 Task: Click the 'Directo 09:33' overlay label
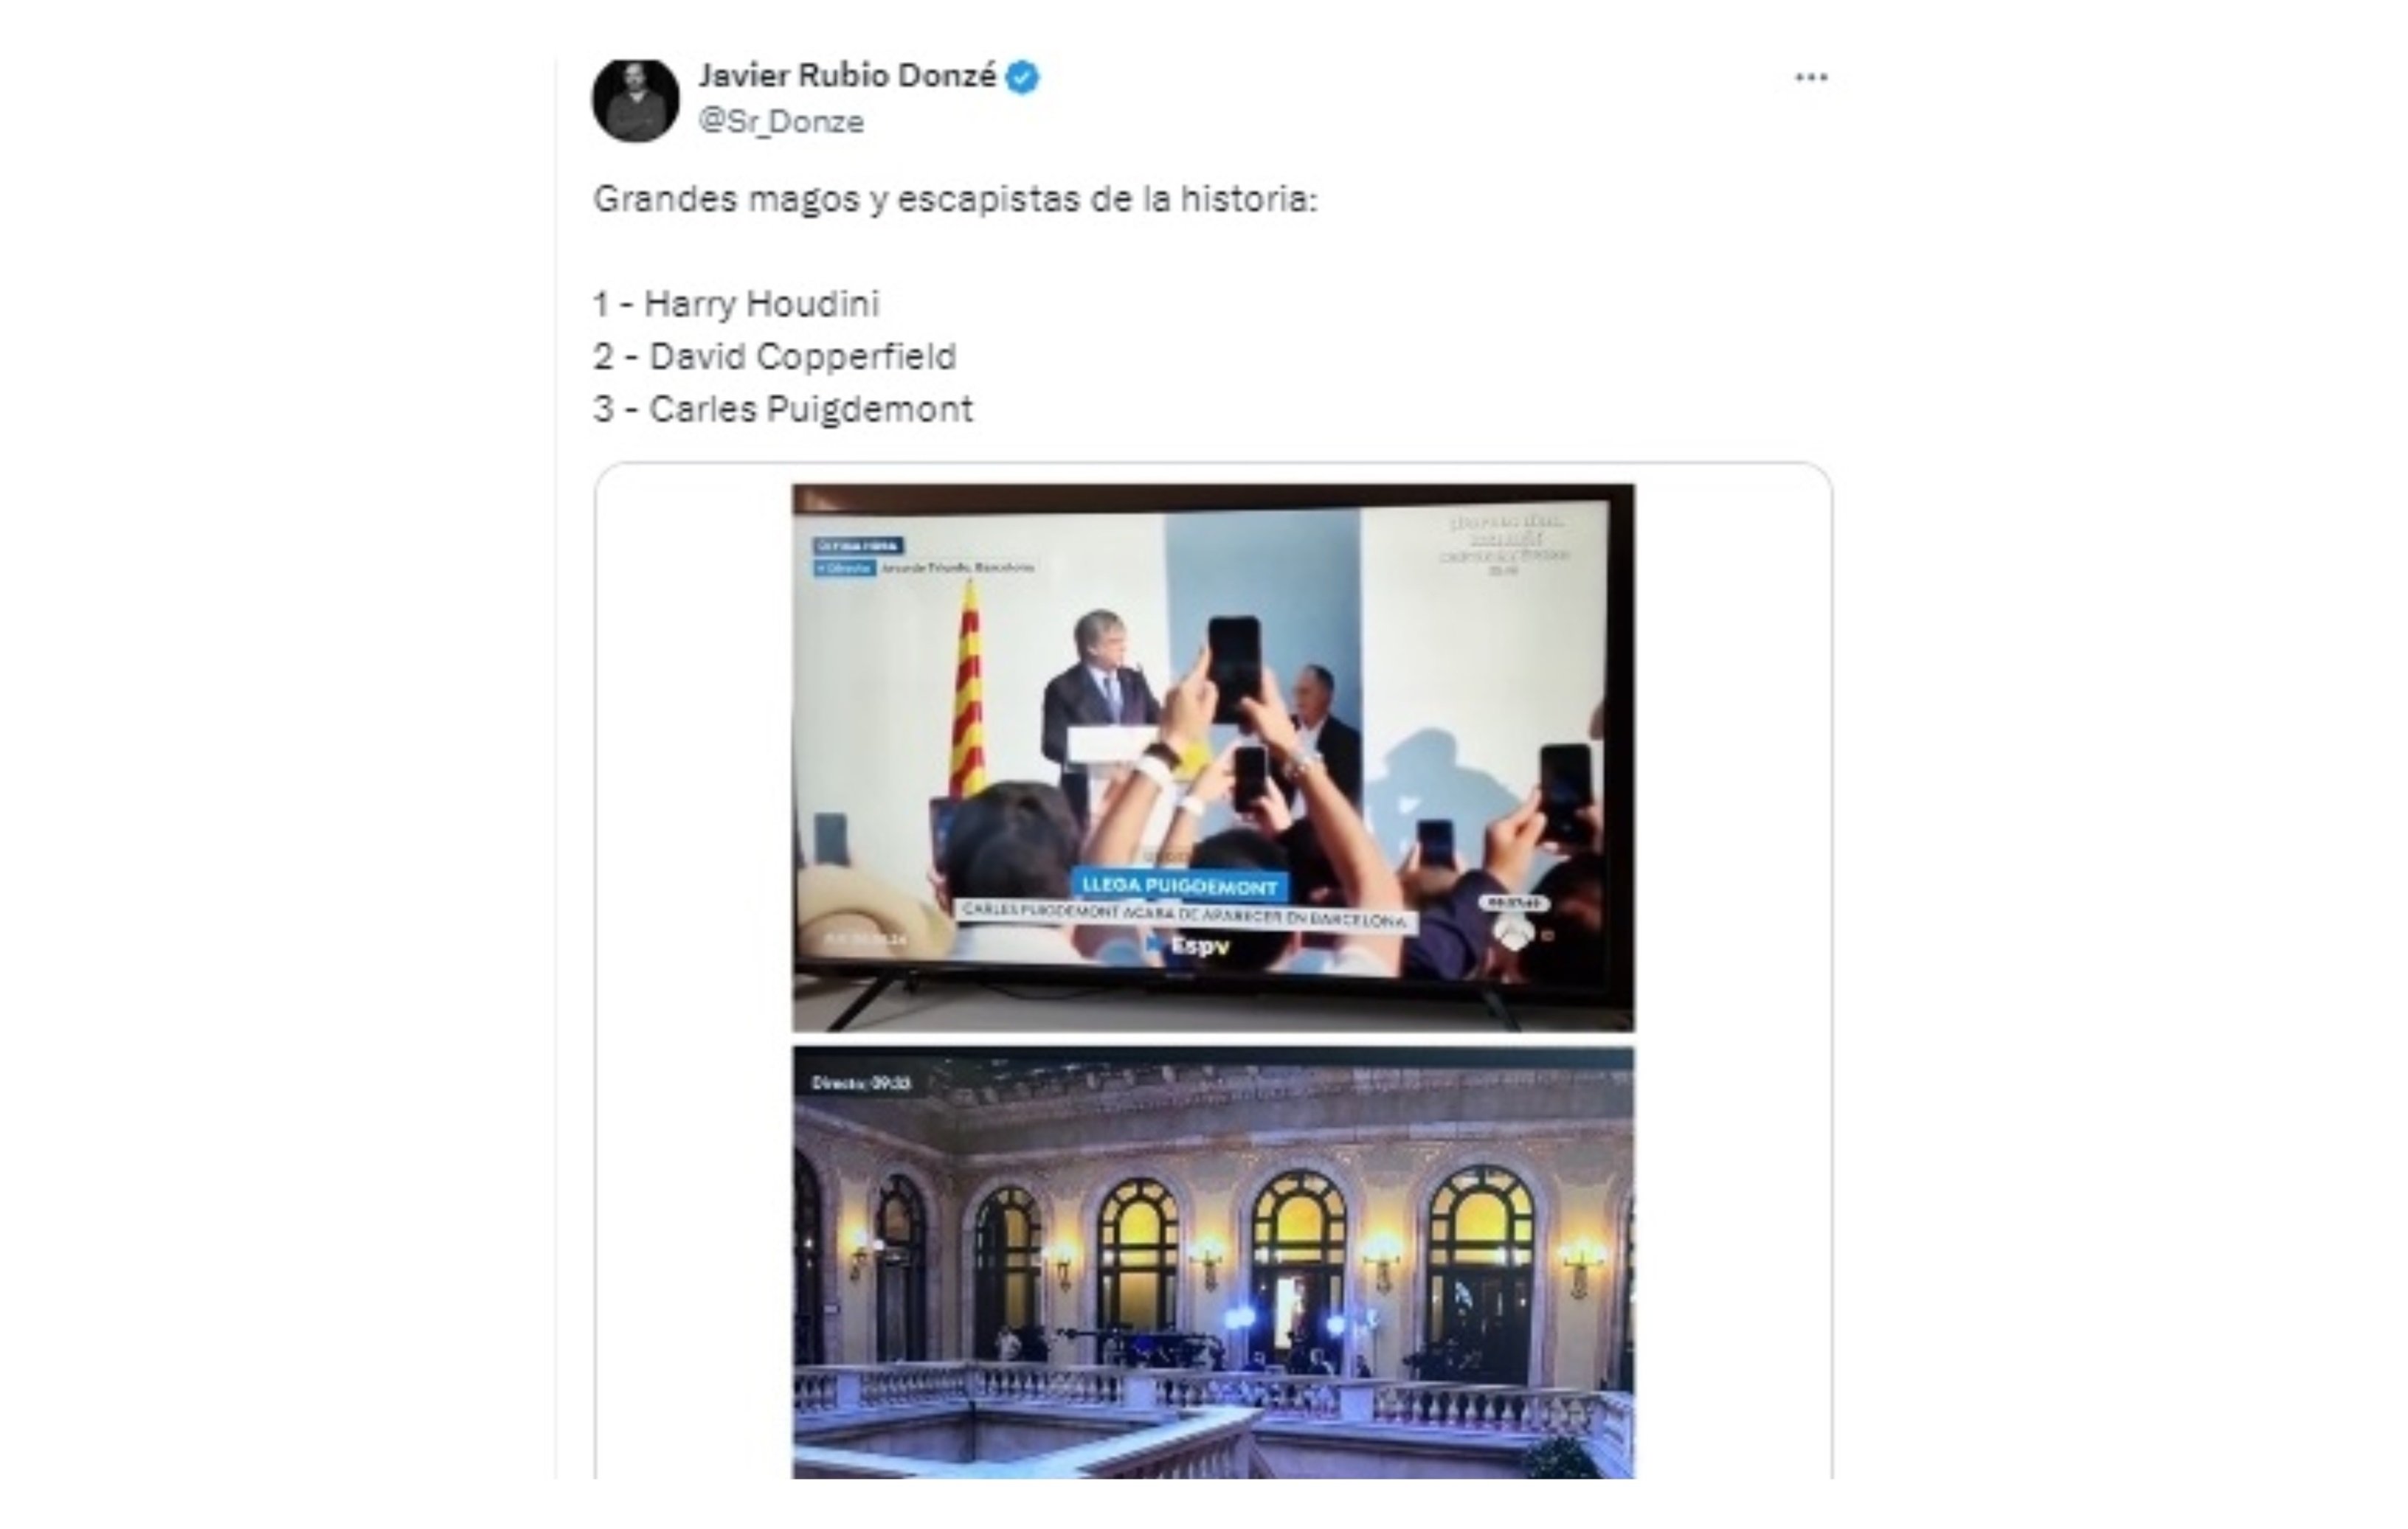tap(861, 1084)
